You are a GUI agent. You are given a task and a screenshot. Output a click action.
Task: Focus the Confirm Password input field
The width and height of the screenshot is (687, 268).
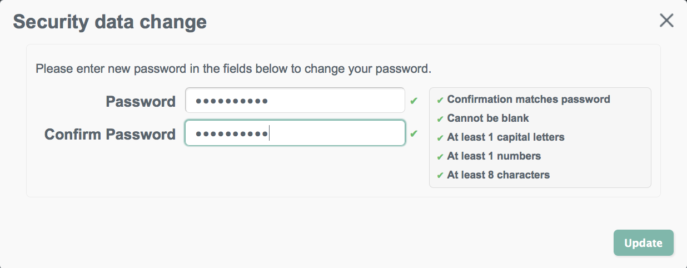(x=295, y=133)
